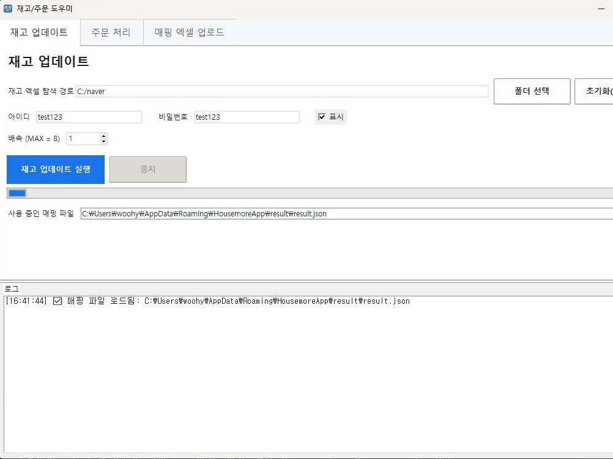This screenshot has width=613, height=459.
Task: Click the mapping file log entry line
Action: [208, 301]
